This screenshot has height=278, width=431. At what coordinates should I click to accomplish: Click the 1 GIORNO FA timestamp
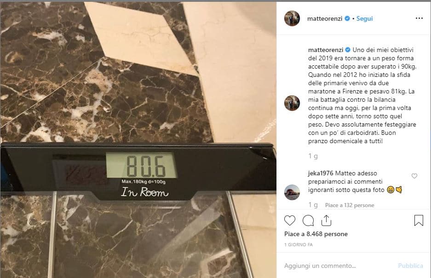click(x=298, y=244)
